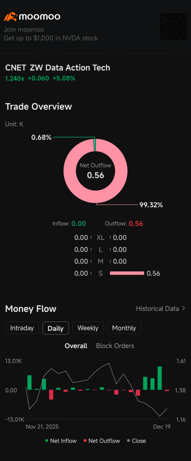Click the moomoo bull logo icon
The image size is (191, 461).
11,17
